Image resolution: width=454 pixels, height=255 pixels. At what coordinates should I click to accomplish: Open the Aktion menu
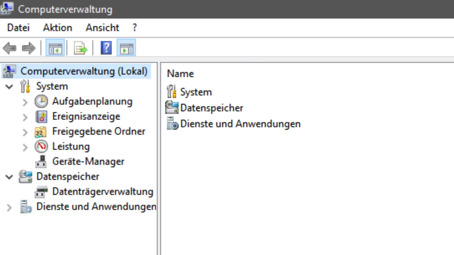coord(58,28)
